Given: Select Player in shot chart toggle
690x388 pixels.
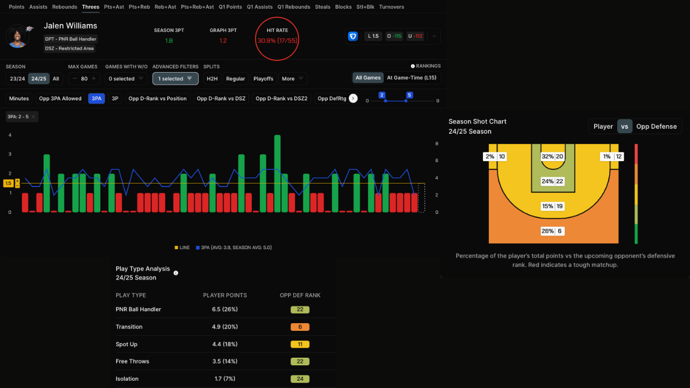Looking at the screenshot, I should pyautogui.click(x=603, y=127).
